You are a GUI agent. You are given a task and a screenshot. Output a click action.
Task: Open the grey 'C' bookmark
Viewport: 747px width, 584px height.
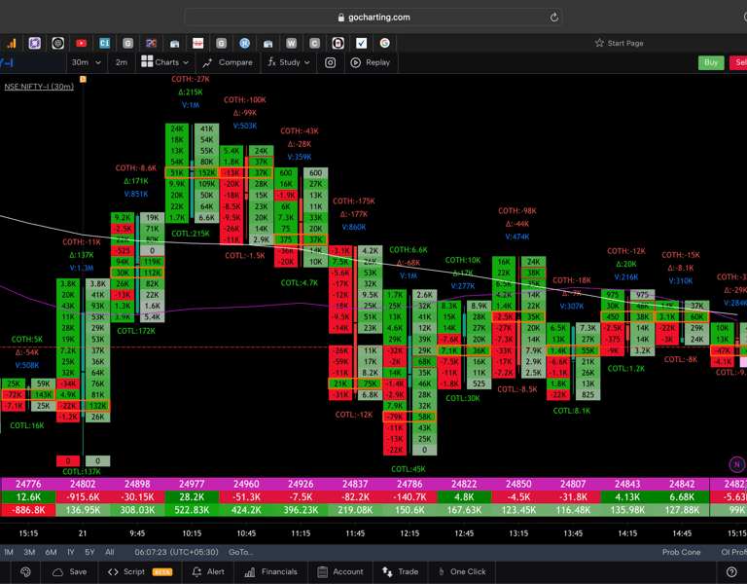314,44
